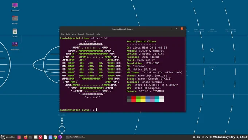Open the volume control tray icon
248x140 pixels.
(x=210, y=137)
